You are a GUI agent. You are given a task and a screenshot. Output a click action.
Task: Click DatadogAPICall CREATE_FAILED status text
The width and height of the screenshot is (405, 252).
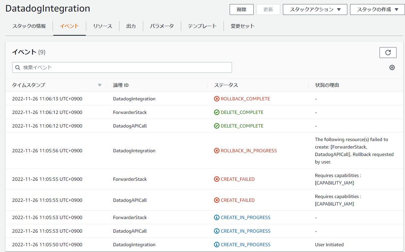tap(238, 200)
